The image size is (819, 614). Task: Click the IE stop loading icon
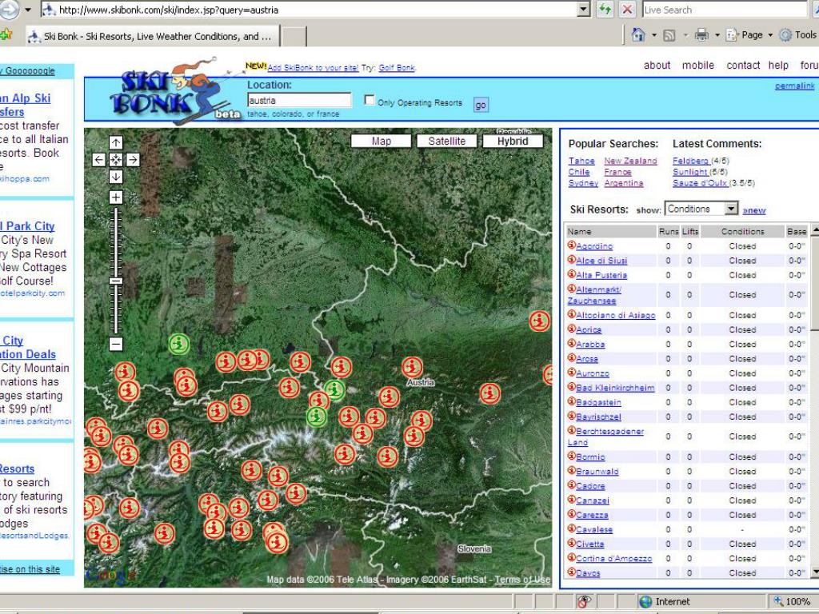[627, 10]
